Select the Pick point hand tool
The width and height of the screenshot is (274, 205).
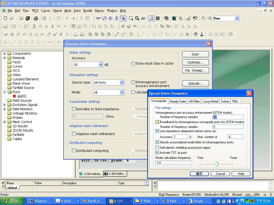click(x=196, y=34)
